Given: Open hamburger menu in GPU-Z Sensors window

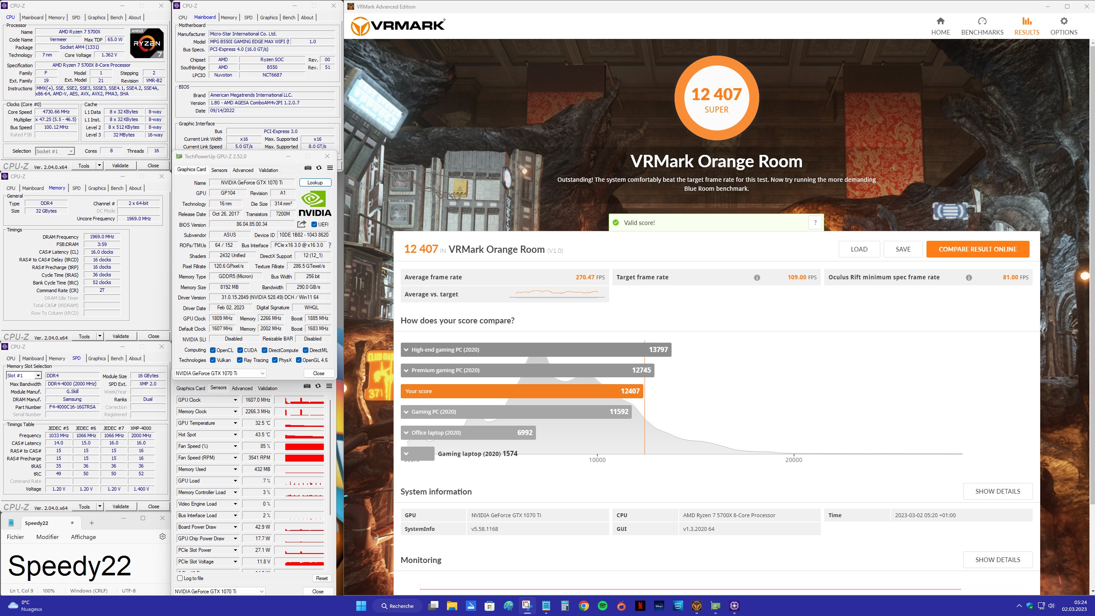Looking at the screenshot, I should (329, 386).
